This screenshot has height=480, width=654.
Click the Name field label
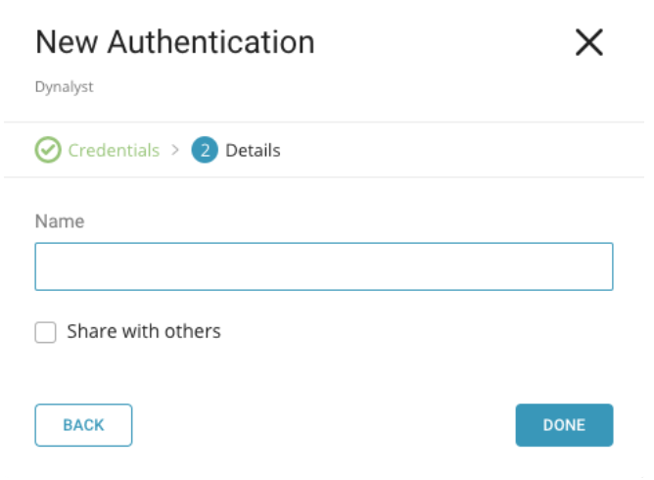coord(60,221)
